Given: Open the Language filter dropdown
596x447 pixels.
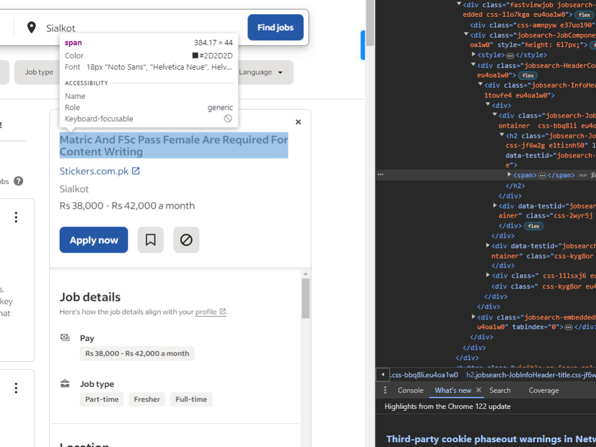Looking at the screenshot, I should tap(260, 72).
